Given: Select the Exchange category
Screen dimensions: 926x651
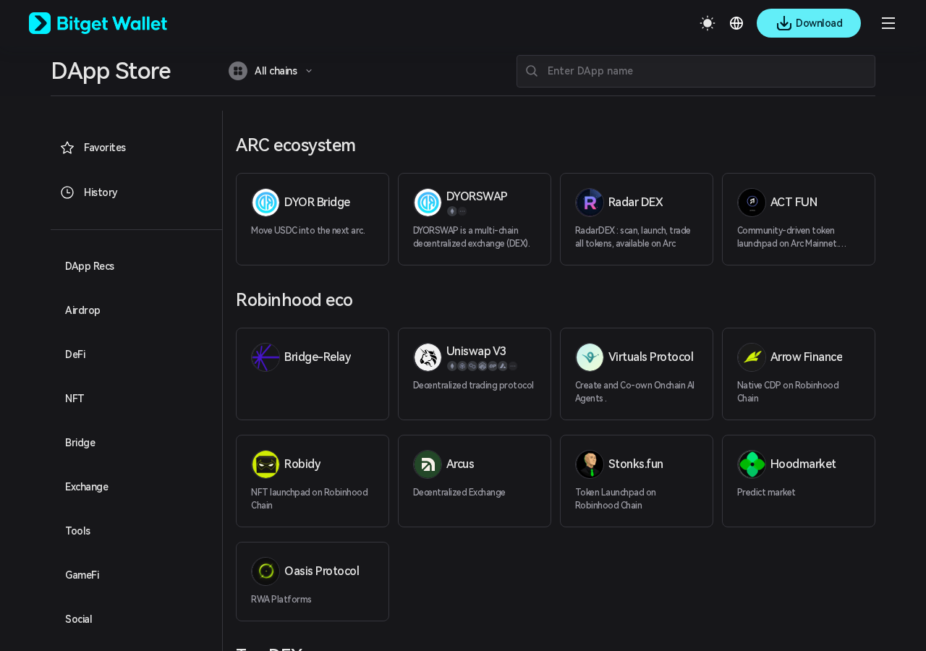Looking at the screenshot, I should click(x=87, y=487).
